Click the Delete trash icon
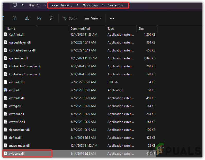This screenshot has height=160, width=205. [x=52, y=18]
